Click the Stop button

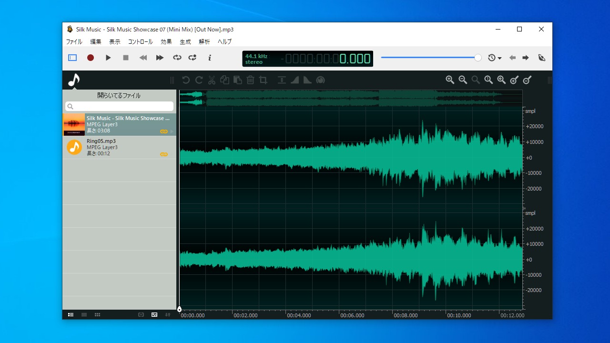click(x=126, y=58)
